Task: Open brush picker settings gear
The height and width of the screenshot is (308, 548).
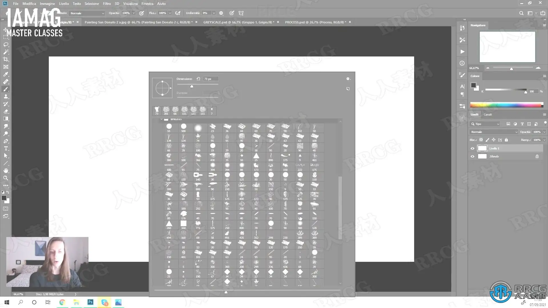Action: (348, 79)
